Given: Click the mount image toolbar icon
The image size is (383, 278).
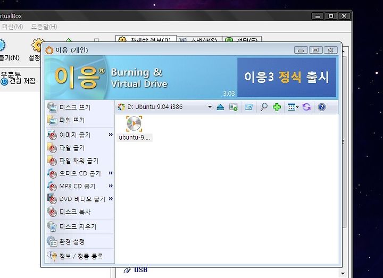Looking at the screenshot, I should pos(234,107).
